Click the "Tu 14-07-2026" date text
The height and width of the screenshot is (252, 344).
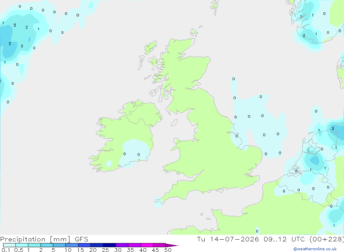[x=228, y=239]
